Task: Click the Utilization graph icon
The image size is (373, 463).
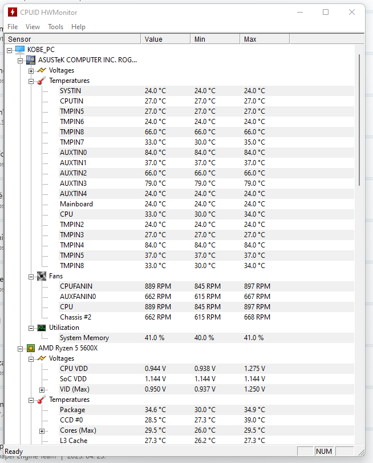Action: coord(42,328)
